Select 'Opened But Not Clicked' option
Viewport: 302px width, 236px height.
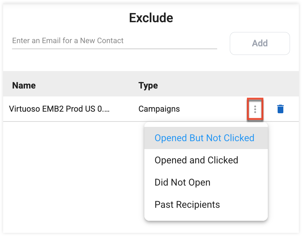tap(206, 138)
